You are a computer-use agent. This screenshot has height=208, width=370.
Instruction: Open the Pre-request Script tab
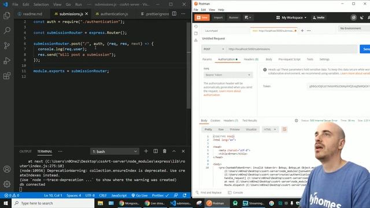(x=289, y=60)
